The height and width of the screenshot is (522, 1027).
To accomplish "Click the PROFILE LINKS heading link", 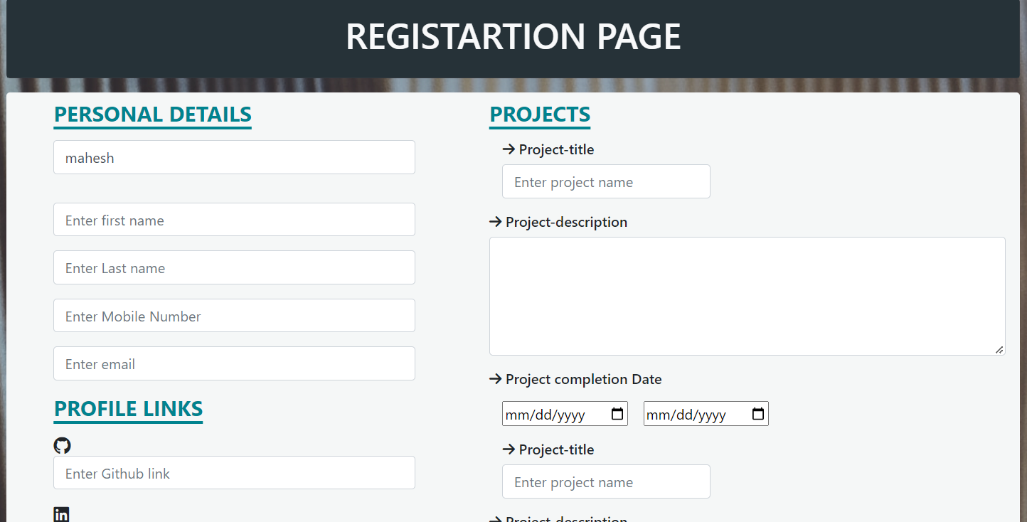I will (x=128, y=409).
